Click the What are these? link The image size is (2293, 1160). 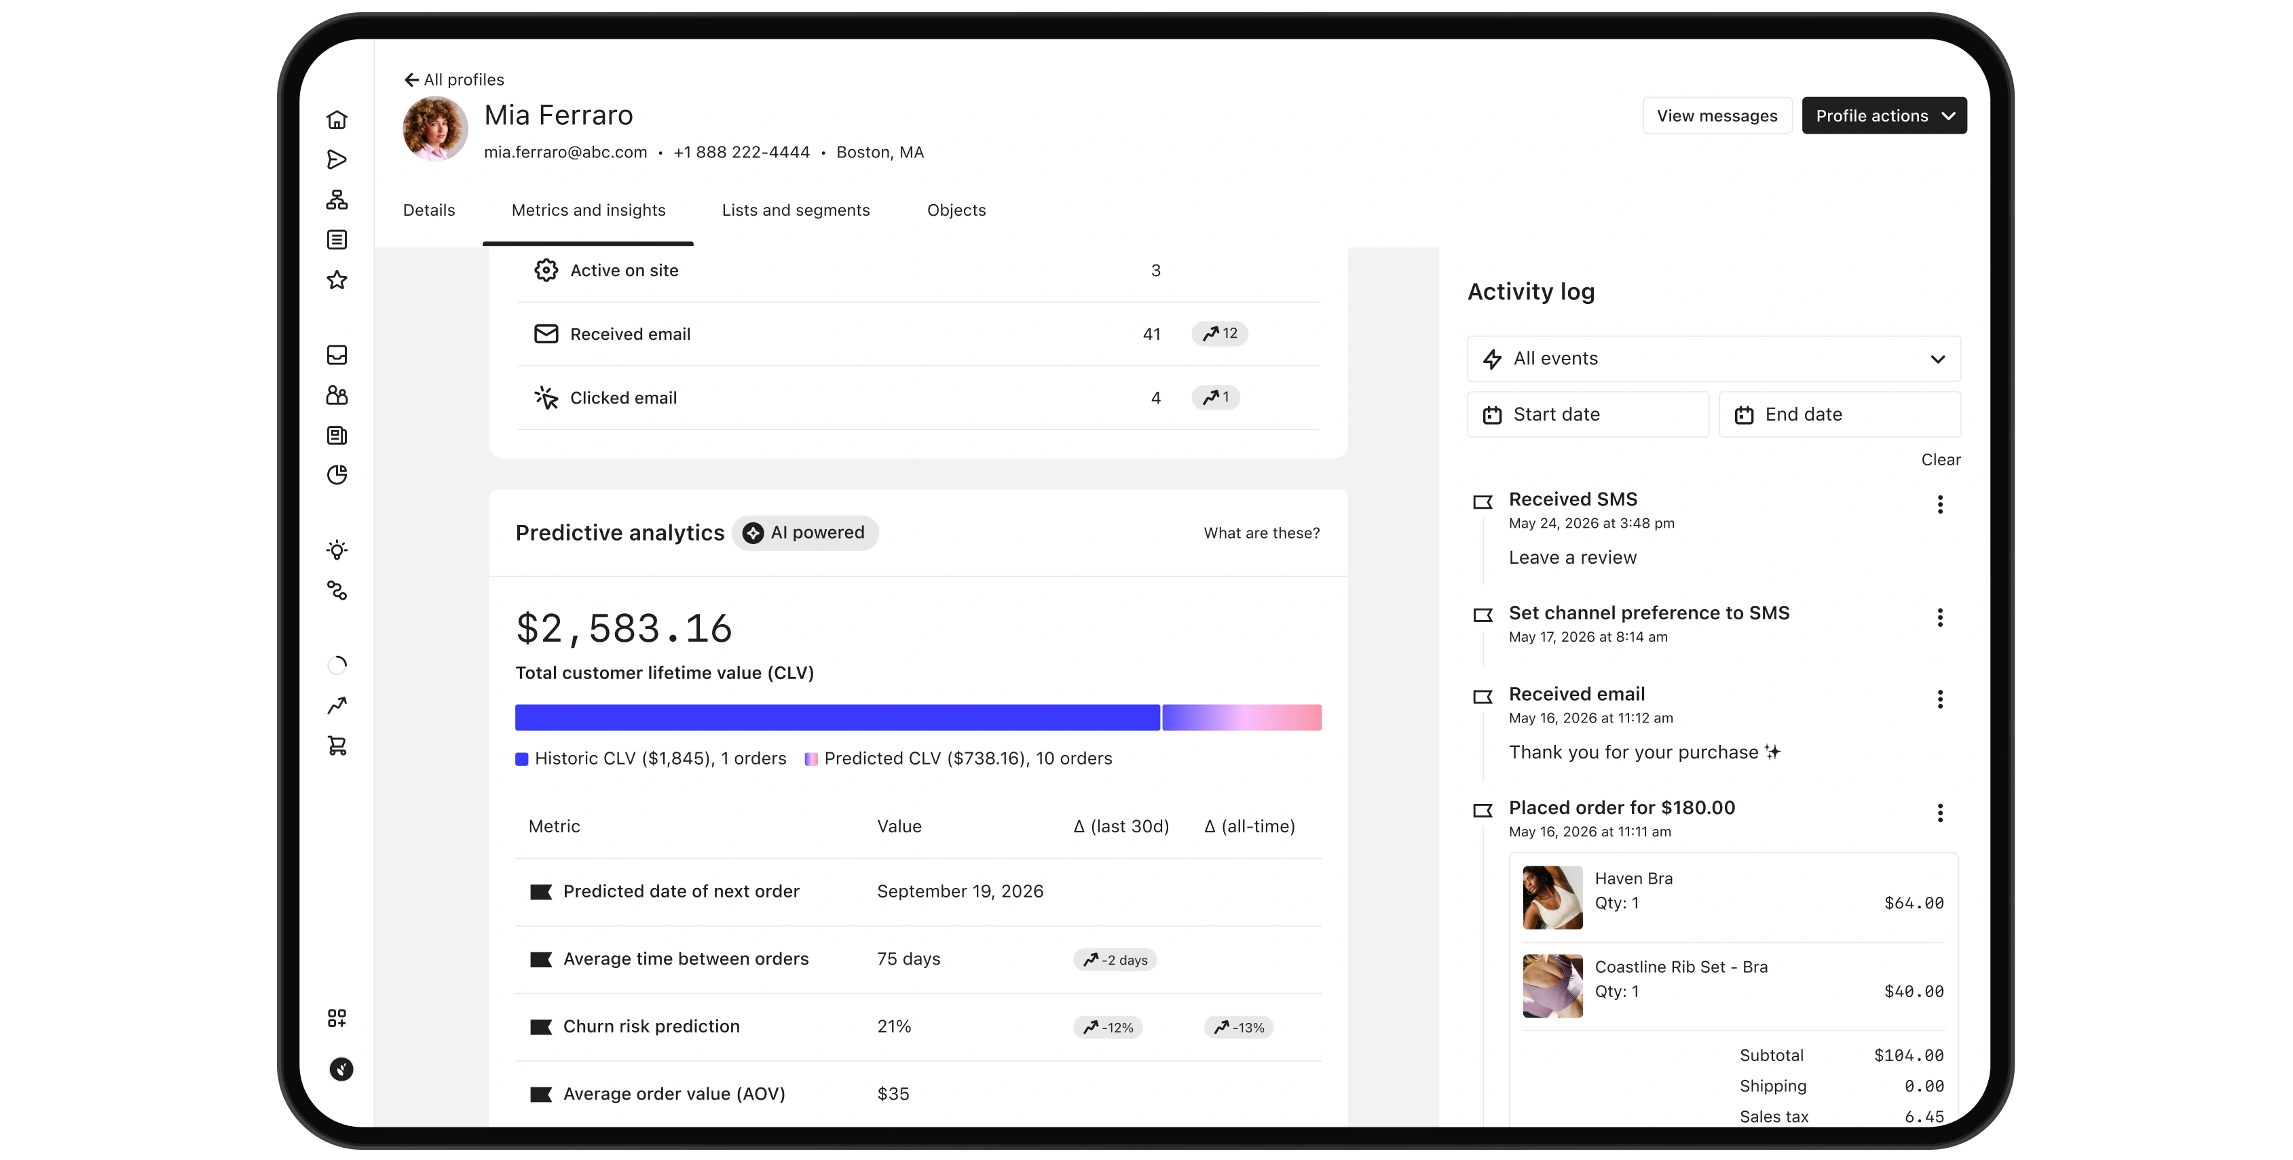(x=1261, y=533)
